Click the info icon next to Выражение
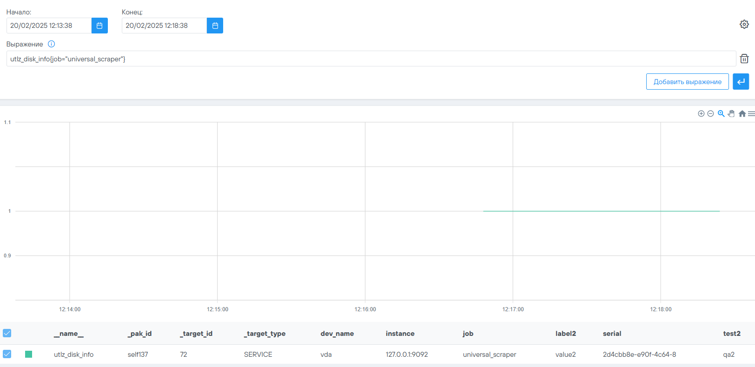The height and width of the screenshot is (367, 755). [x=52, y=44]
